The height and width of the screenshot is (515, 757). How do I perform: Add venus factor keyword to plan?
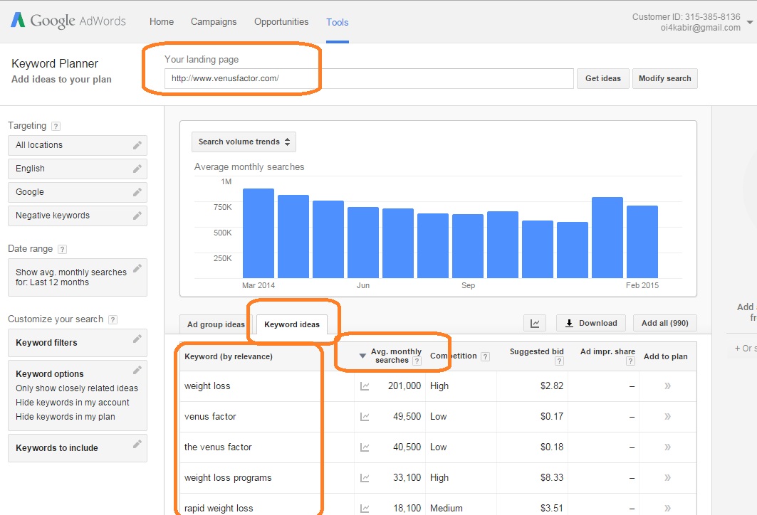668,417
